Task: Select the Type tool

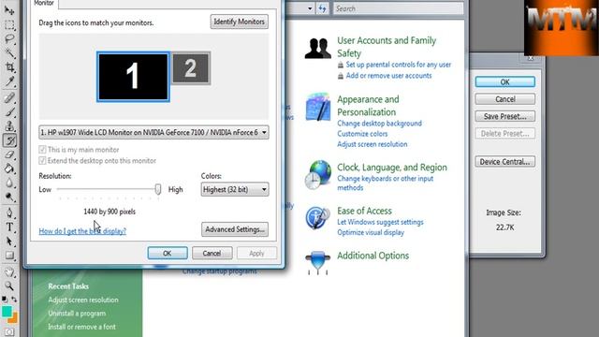Action: coord(9,227)
